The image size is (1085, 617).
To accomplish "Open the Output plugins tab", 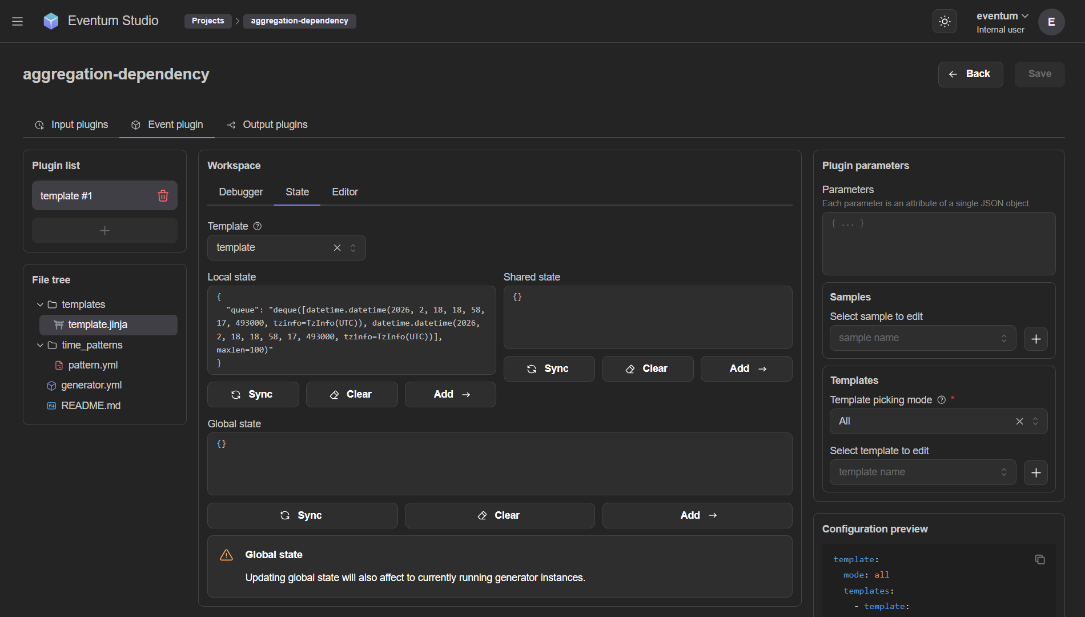I will pyautogui.click(x=267, y=125).
